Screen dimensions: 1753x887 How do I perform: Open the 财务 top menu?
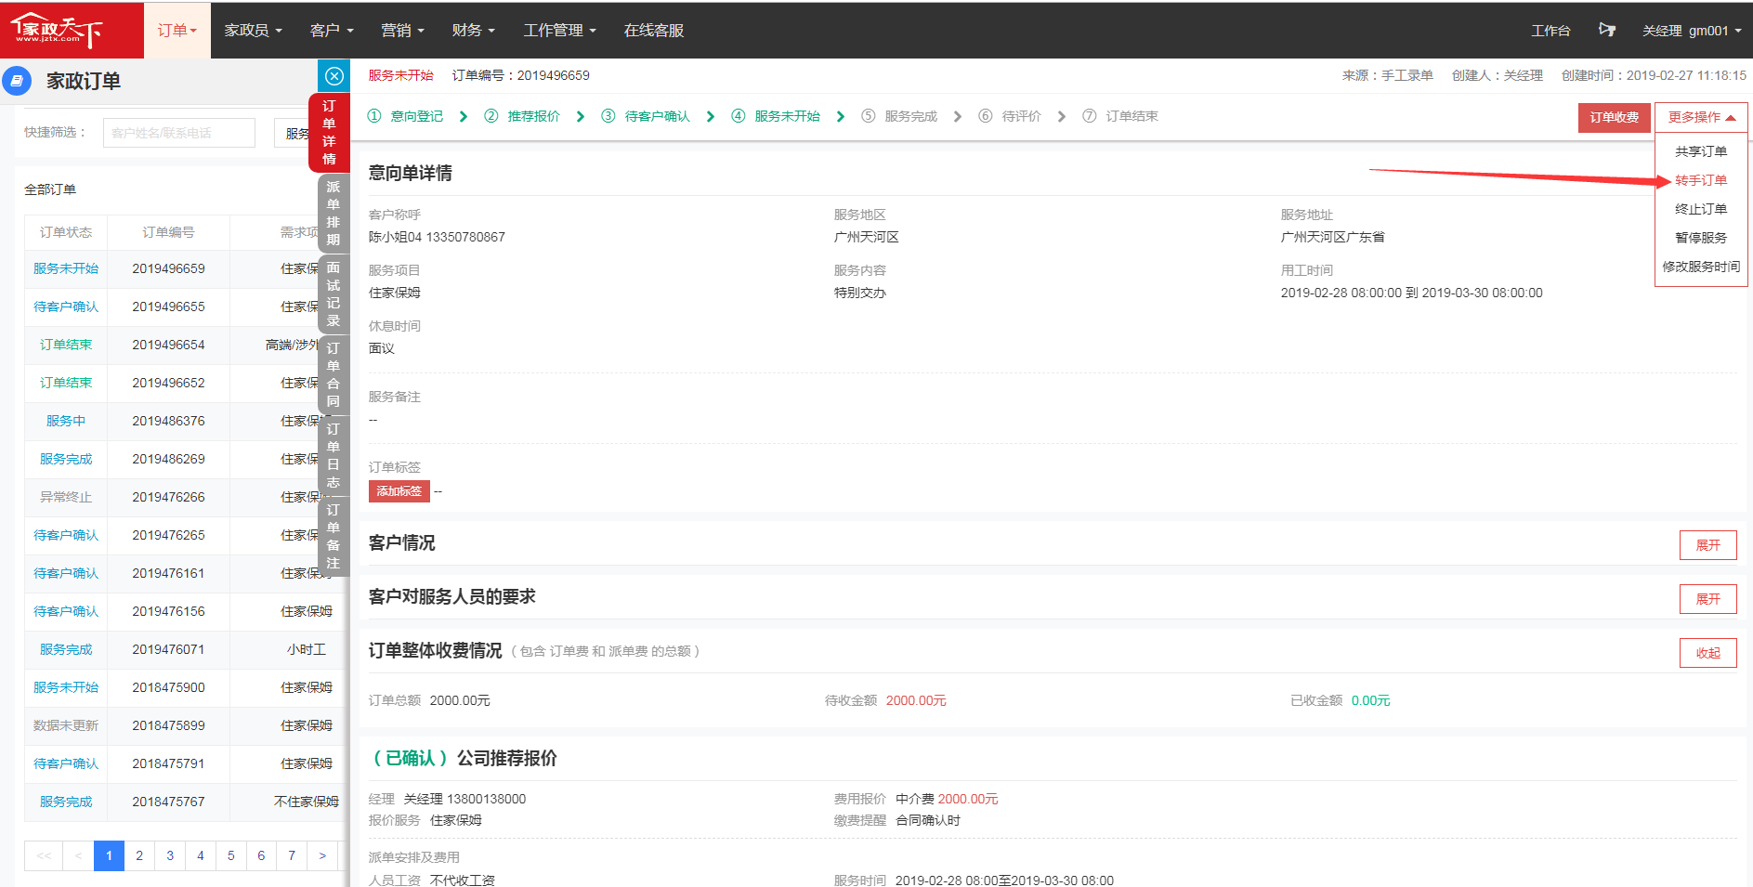point(473,30)
